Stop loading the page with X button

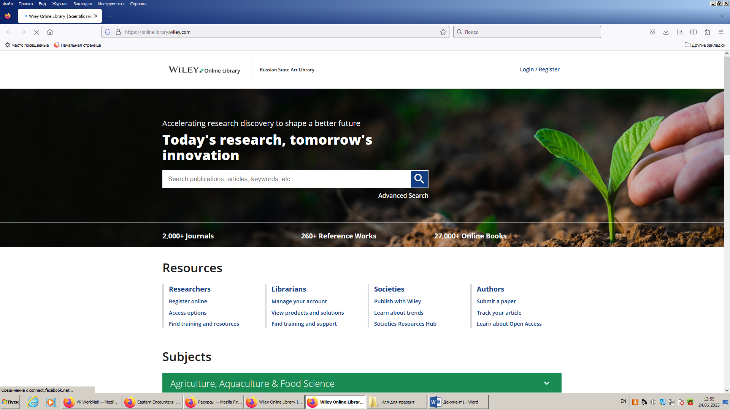(x=36, y=32)
